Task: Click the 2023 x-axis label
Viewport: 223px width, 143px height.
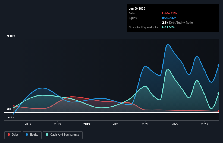Action: 204,124
